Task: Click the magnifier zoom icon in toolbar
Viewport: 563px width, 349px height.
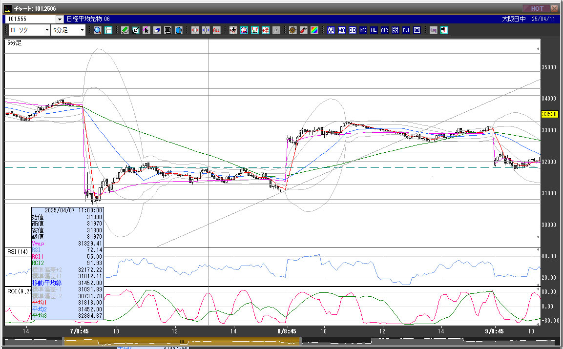Action: 97,31
